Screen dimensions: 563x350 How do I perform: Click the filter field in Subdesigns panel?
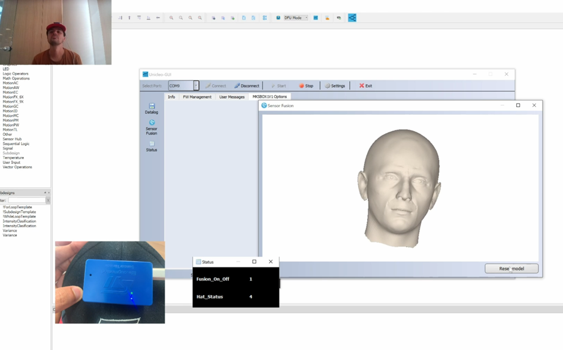click(x=27, y=200)
